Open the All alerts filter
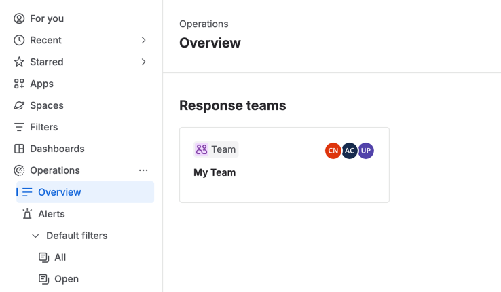The image size is (501, 292). pos(60,257)
